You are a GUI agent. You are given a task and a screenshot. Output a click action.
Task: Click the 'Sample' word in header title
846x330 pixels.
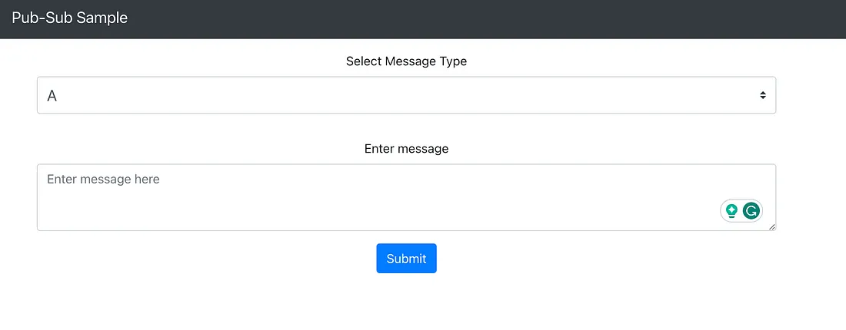click(102, 18)
